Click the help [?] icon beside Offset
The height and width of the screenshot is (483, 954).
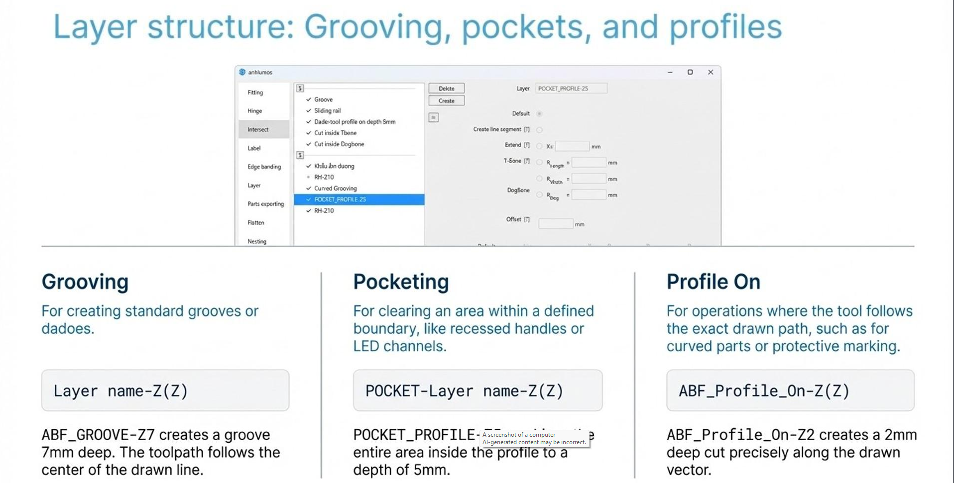pos(527,219)
